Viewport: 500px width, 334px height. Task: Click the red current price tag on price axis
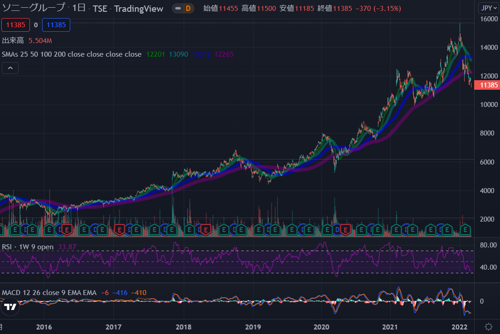click(487, 85)
